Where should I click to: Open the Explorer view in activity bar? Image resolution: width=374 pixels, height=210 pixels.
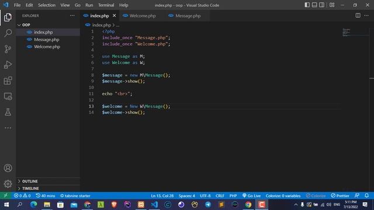pos(8,17)
